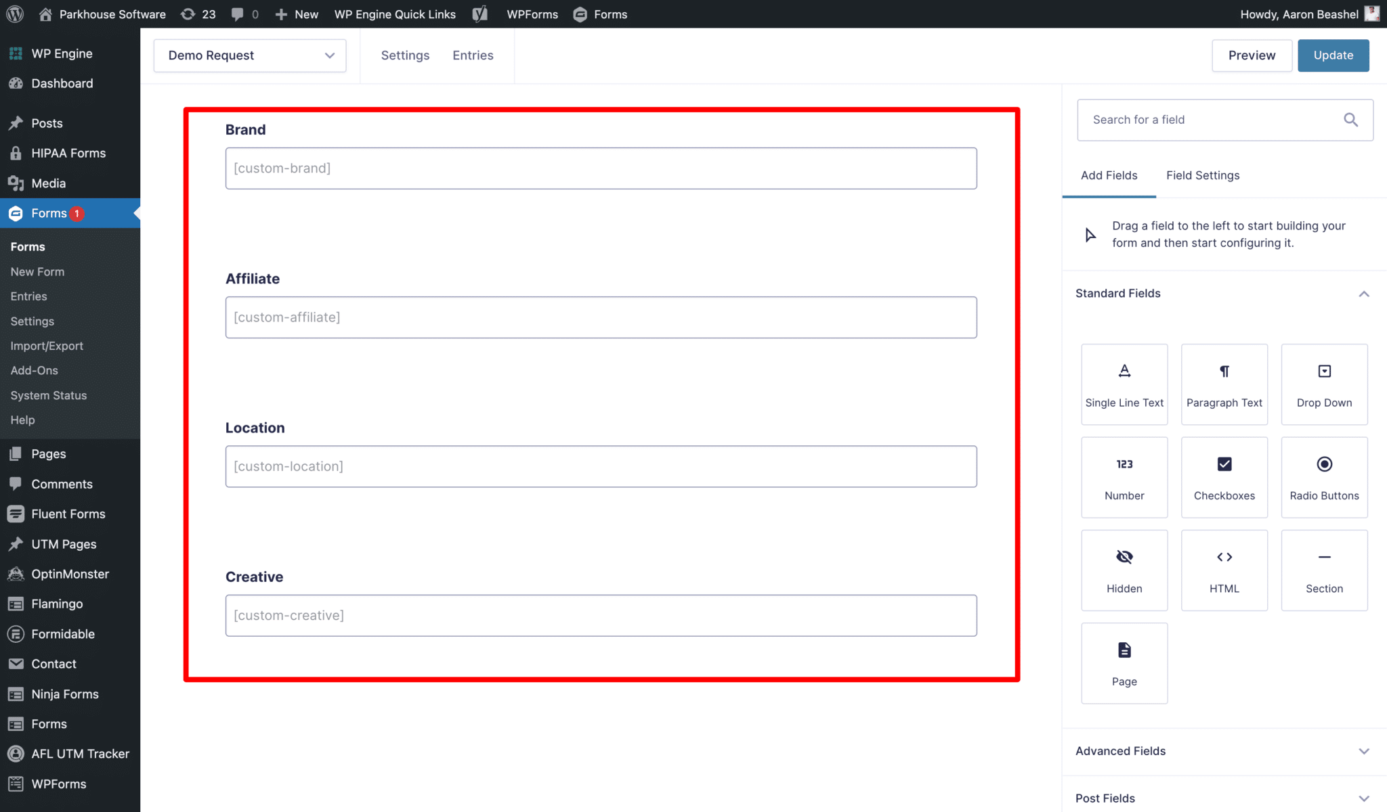Add a Drop Down field

[x=1324, y=384]
